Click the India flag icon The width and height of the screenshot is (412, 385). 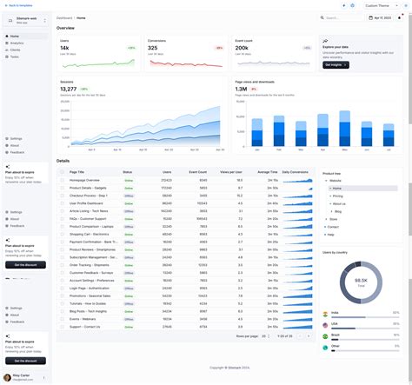(325, 314)
